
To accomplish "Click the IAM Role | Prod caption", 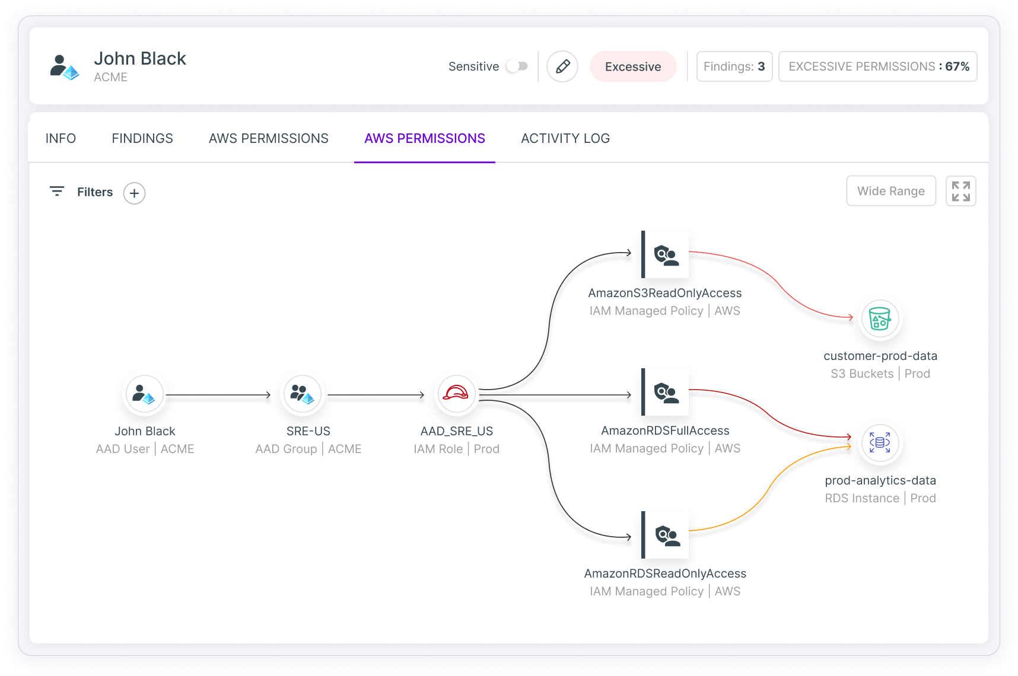I will [457, 449].
